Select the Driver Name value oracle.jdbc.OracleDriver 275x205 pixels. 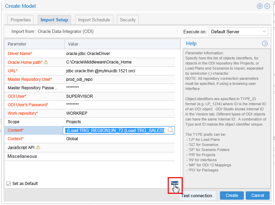88,54
